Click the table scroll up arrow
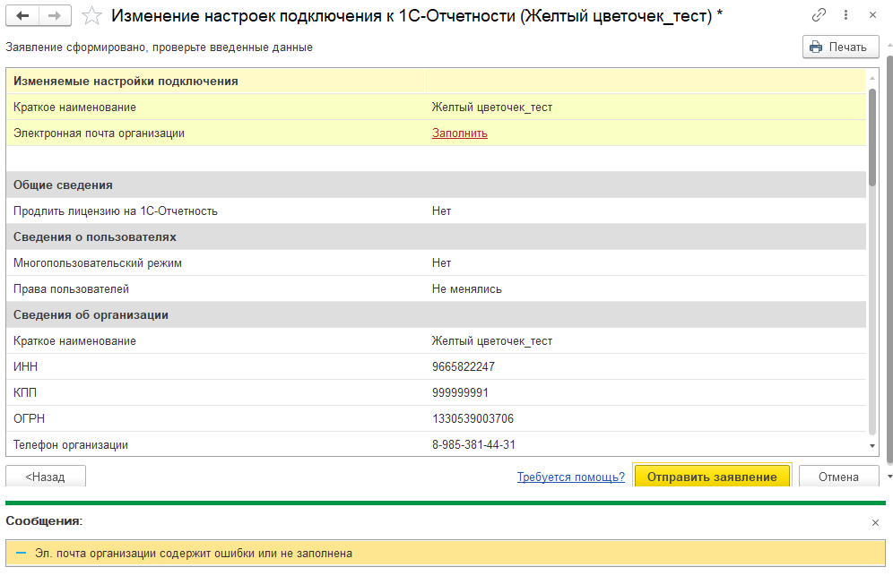893x576 pixels. pos(871,77)
